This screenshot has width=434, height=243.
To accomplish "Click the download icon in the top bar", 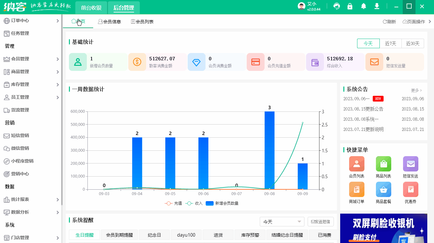I will click(x=377, y=6).
